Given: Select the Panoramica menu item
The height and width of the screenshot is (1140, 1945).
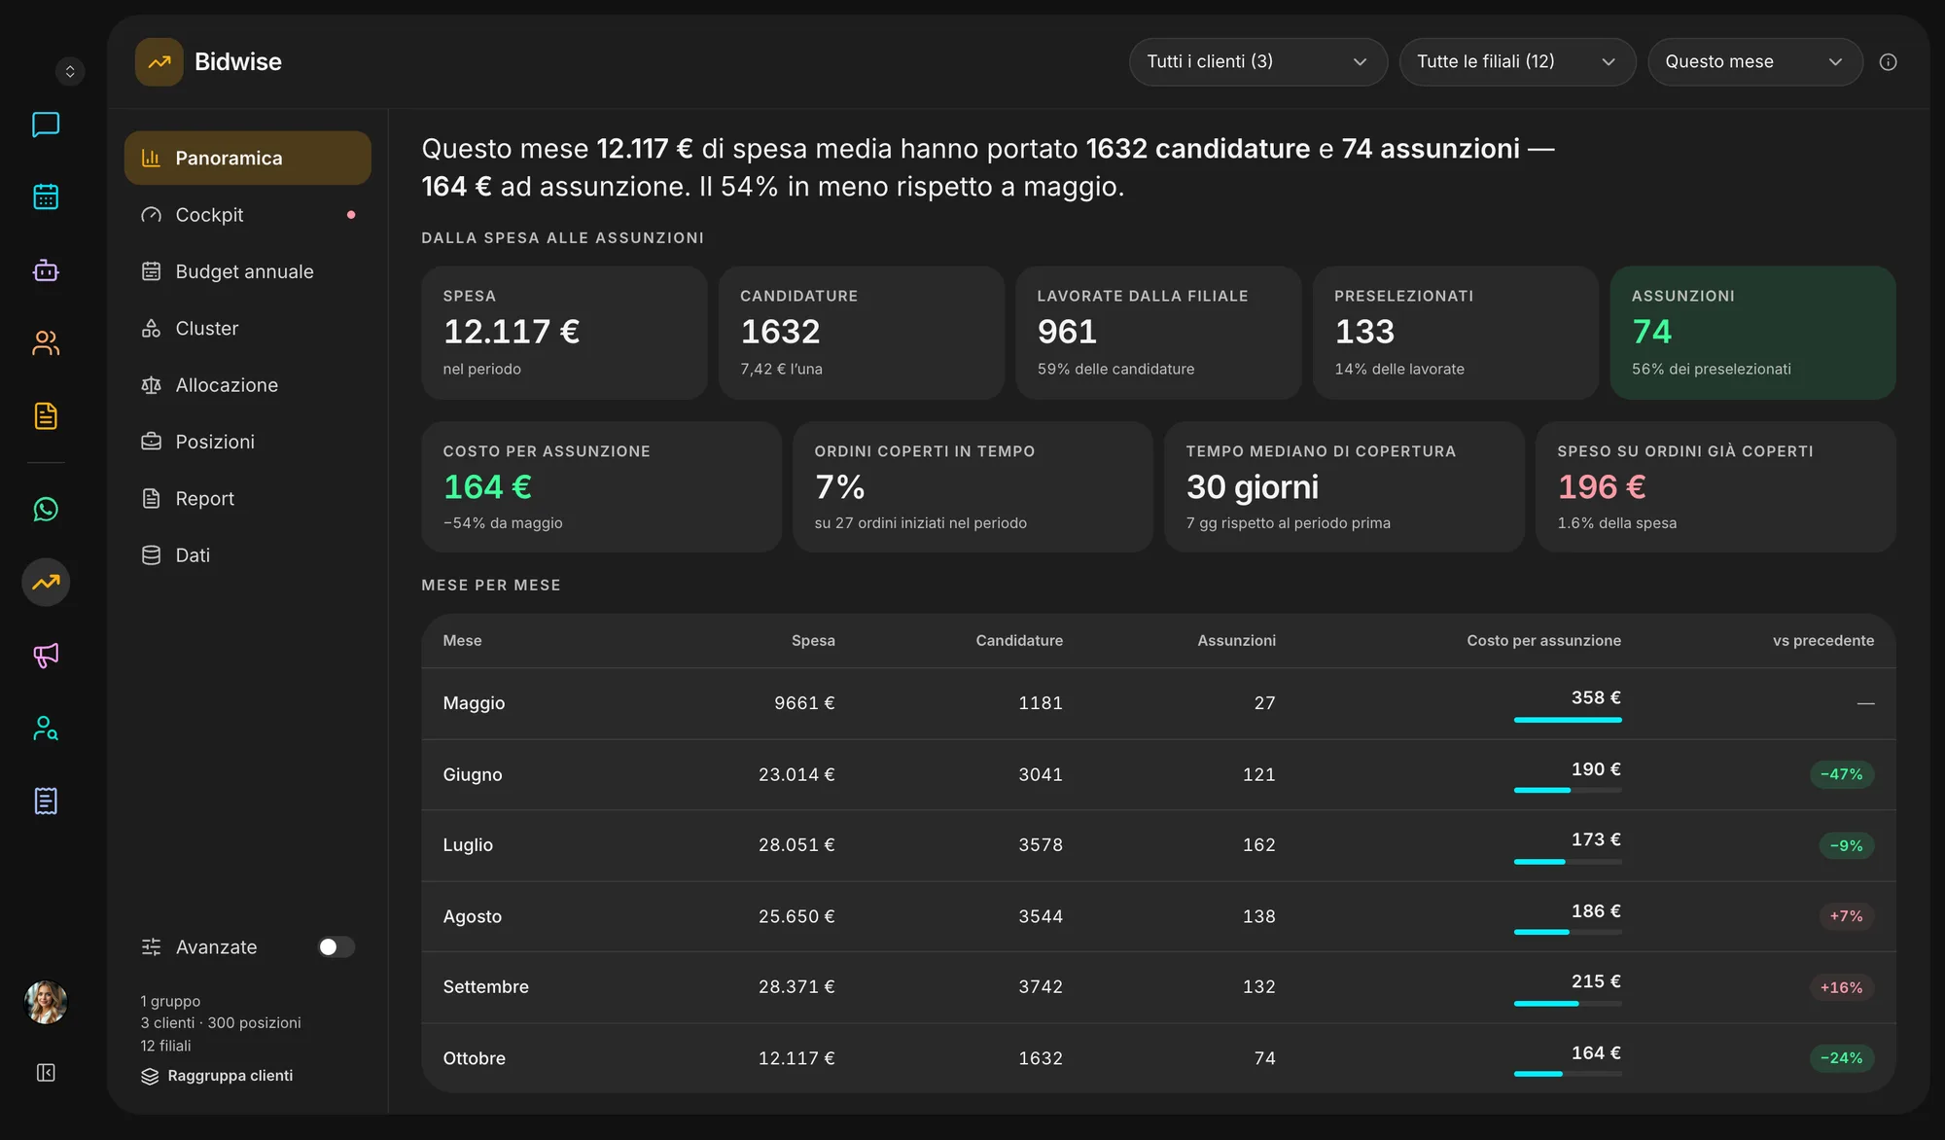Looking at the screenshot, I should pyautogui.click(x=248, y=158).
